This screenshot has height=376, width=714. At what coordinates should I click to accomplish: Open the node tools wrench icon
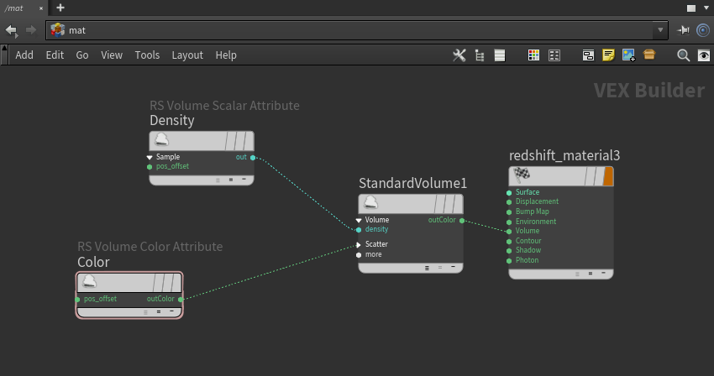[x=459, y=55]
